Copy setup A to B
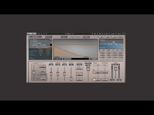The height and width of the screenshot is (115, 154). (x=106, y=34)
